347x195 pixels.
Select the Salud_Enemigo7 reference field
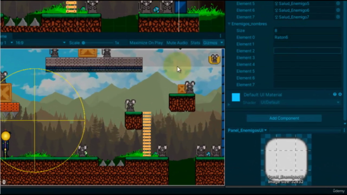pyautogui.click(x=305, y=17)
